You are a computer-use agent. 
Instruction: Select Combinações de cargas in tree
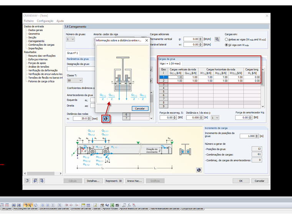(x=41, y=45)
